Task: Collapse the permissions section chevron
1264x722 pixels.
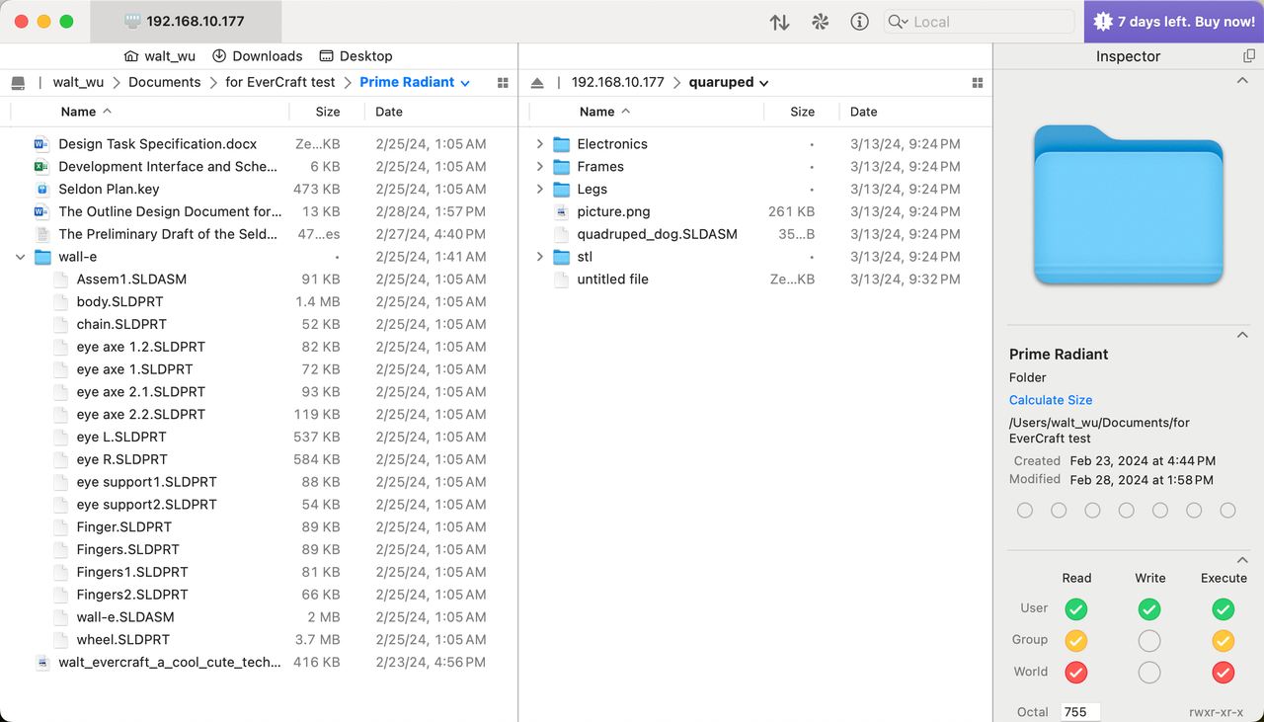Action: pyautogui.click(x=1241, y=560)
